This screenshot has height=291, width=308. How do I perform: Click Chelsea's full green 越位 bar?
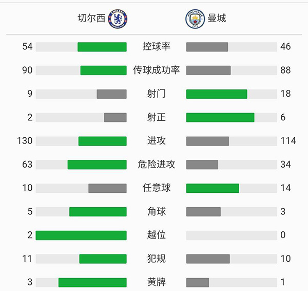[81, 235]
